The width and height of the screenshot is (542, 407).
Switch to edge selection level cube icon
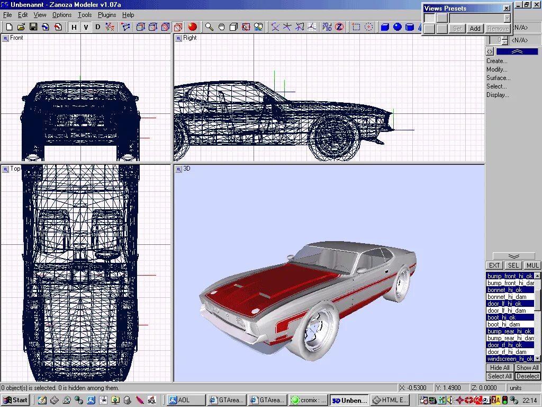153,27
